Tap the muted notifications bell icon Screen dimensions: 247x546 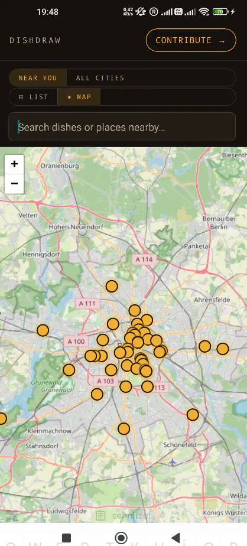(141, 12)
